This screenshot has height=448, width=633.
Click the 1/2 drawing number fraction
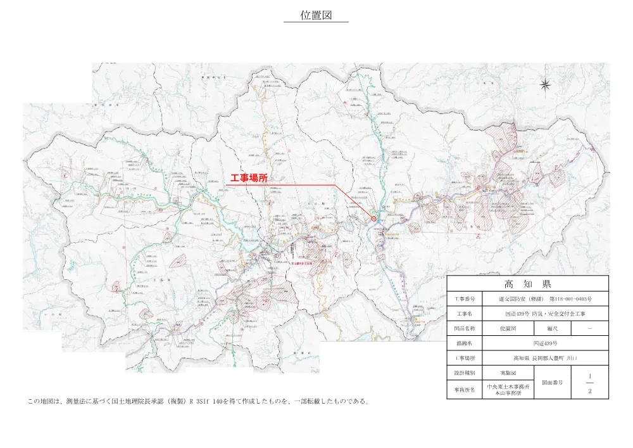[x=590, y=383]
